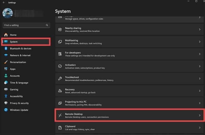
Task: Expand Recovery chevron arrow
Action: (200, 91)
